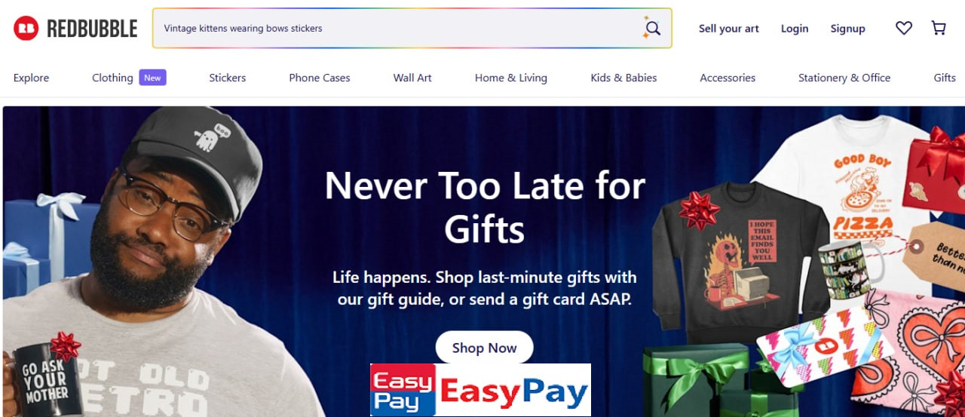965x417 pixels.
Task: Click the Redbubble logo icon
Action: tap(26, 29)
